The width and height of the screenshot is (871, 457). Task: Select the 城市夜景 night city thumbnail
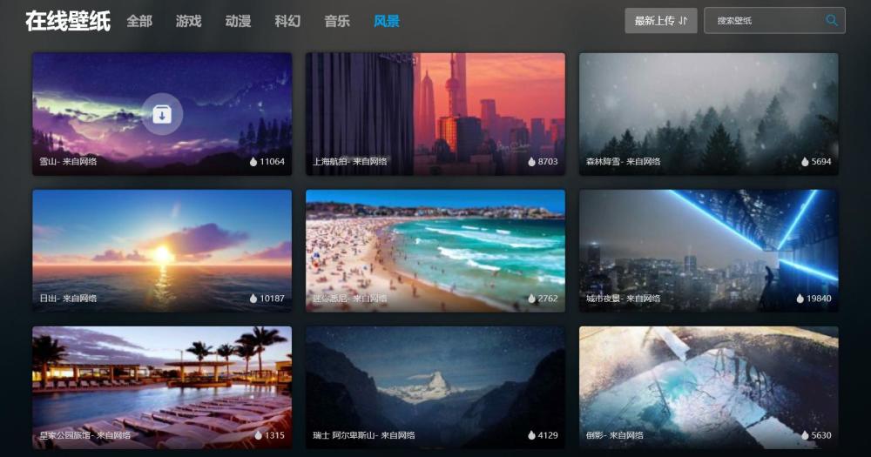pos(709,251)
